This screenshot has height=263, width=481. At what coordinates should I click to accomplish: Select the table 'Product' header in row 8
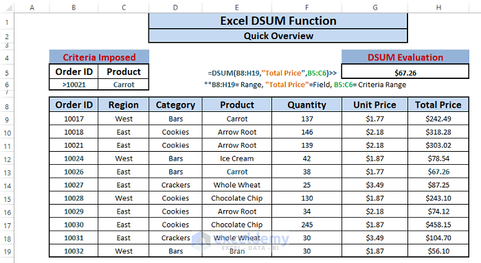237,105
